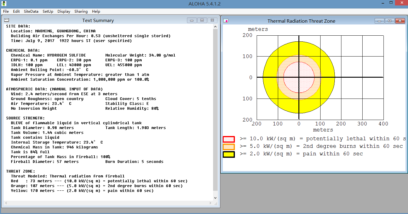This screenshot has height=214, width=408.
Task: Click Fireball Diameter: 57 meters text
Action: pyautogui.click(x=45, y=162)
